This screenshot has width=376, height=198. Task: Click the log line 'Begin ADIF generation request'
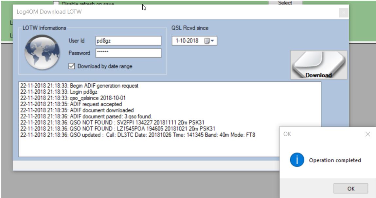[x=80, y=86]
